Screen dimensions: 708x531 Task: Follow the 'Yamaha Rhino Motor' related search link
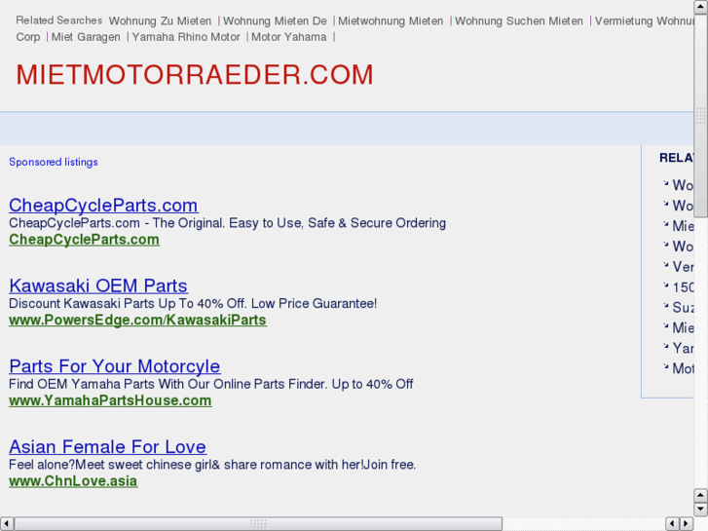pyautogui.click(x=186, y=37)
